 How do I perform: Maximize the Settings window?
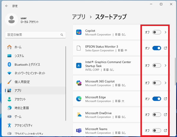click(x=161, y=4)
